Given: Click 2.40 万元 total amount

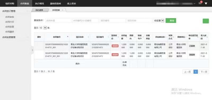Looking at the screenshot, I should [124, 64].
